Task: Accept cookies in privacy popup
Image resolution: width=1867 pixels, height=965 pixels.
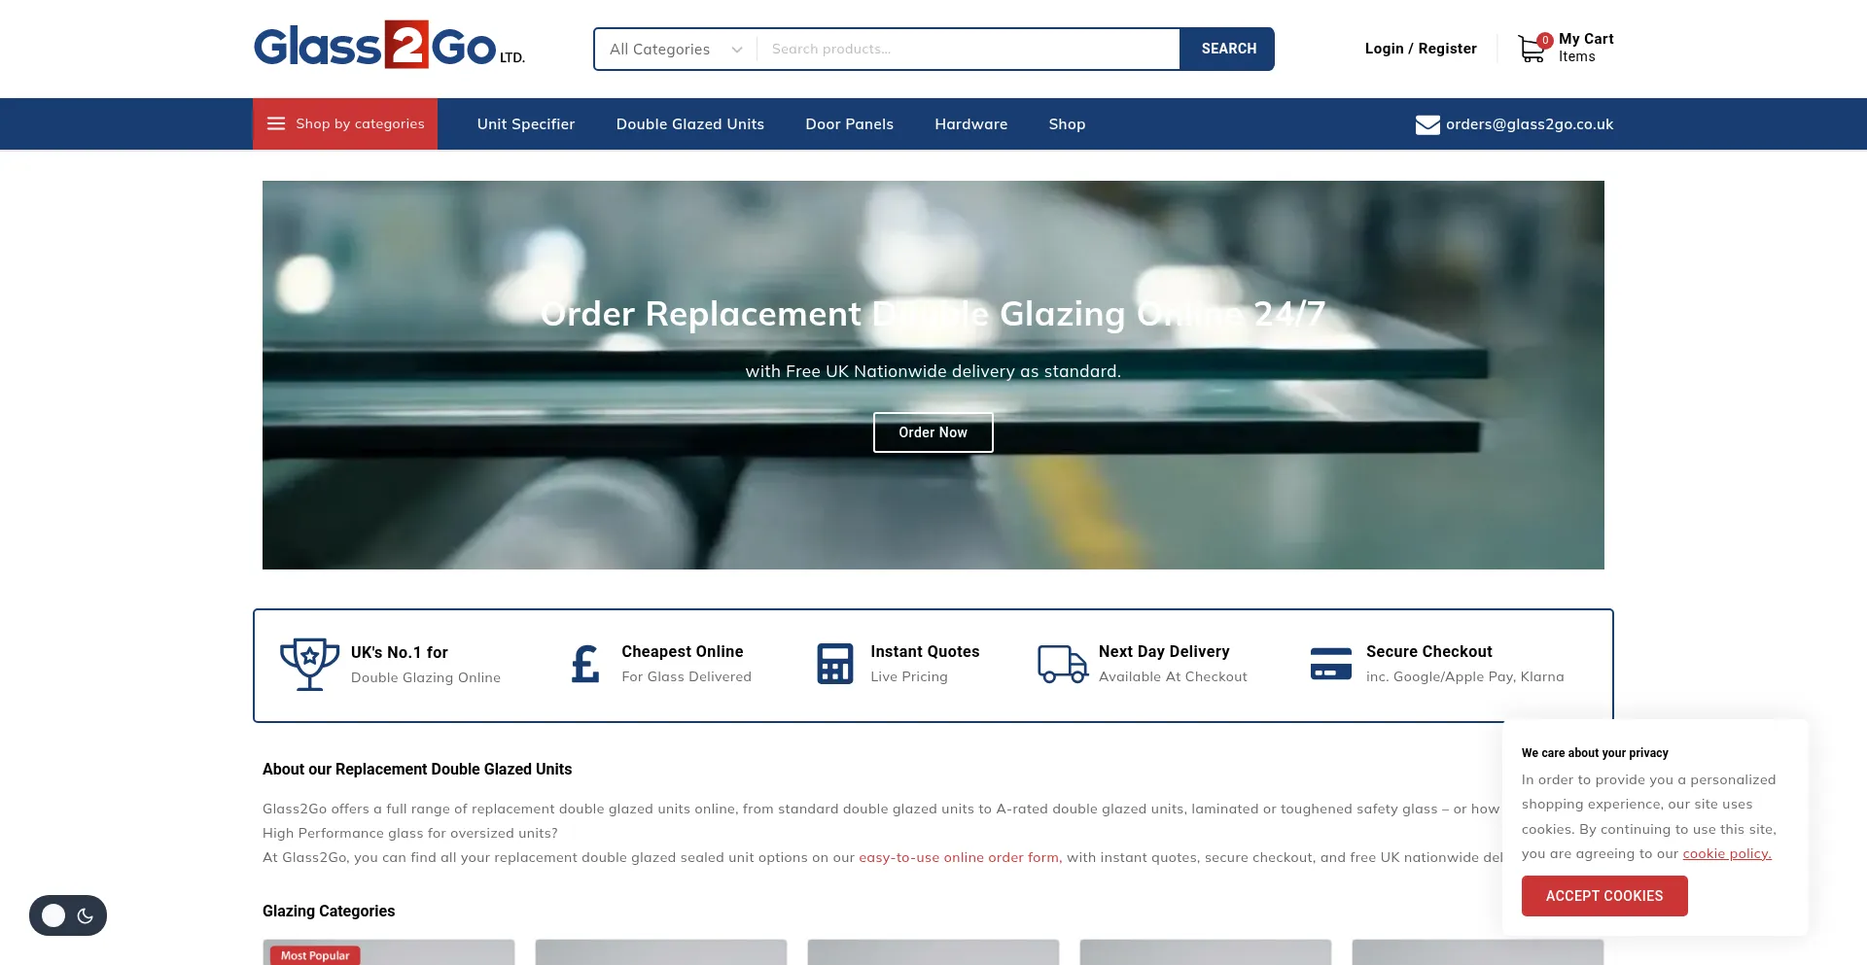Action: [x=1603, y=896]
